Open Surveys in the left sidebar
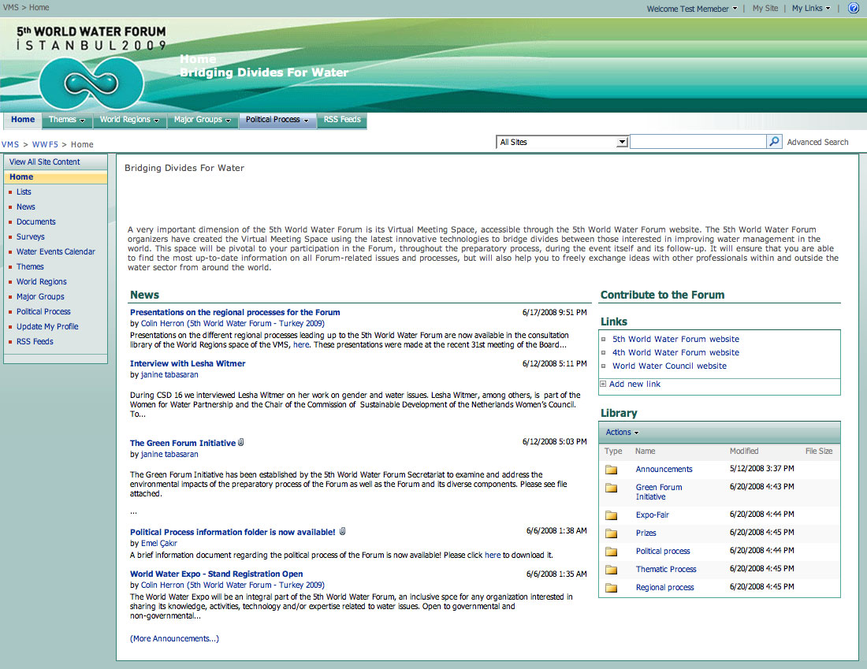 click(31, 236)
